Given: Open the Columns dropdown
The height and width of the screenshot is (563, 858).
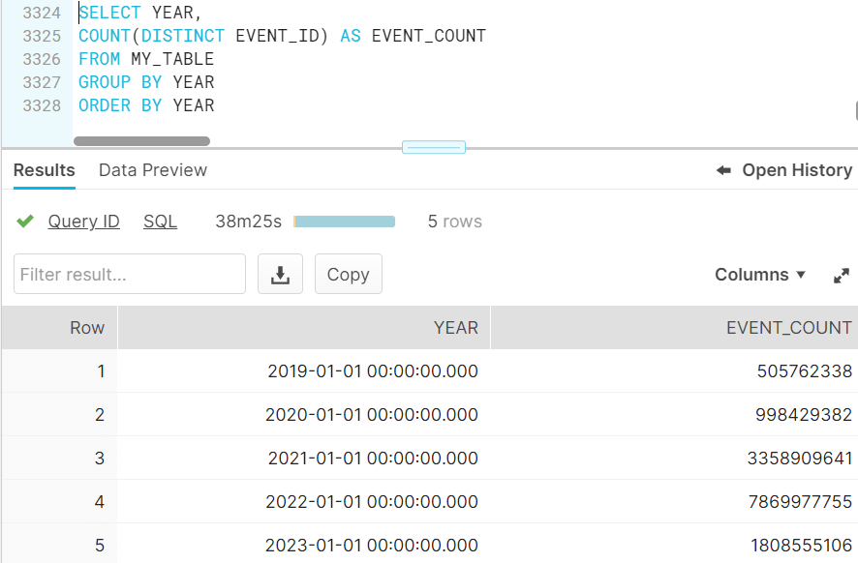Looking at the screenshot, I should (x=760, y=275).
